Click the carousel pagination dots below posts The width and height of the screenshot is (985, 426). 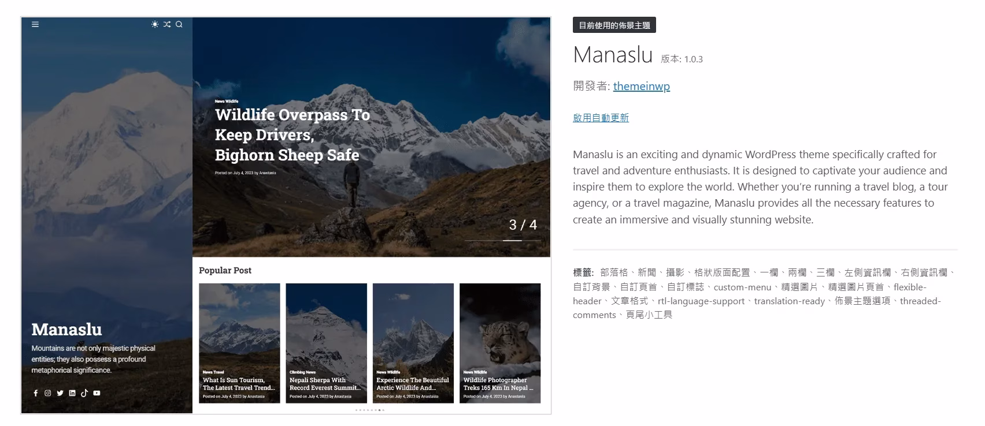[x=370, y=410]
